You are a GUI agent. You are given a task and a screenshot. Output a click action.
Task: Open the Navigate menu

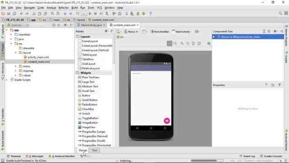click(29, 8)
